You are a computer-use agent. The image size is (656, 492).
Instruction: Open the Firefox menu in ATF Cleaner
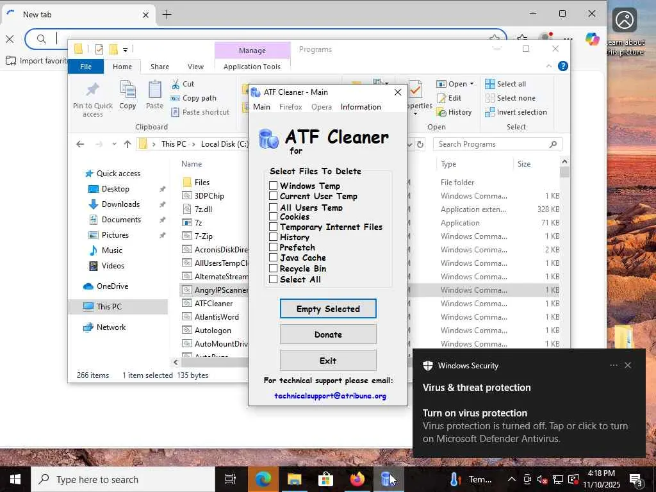(x=290, y=107)
